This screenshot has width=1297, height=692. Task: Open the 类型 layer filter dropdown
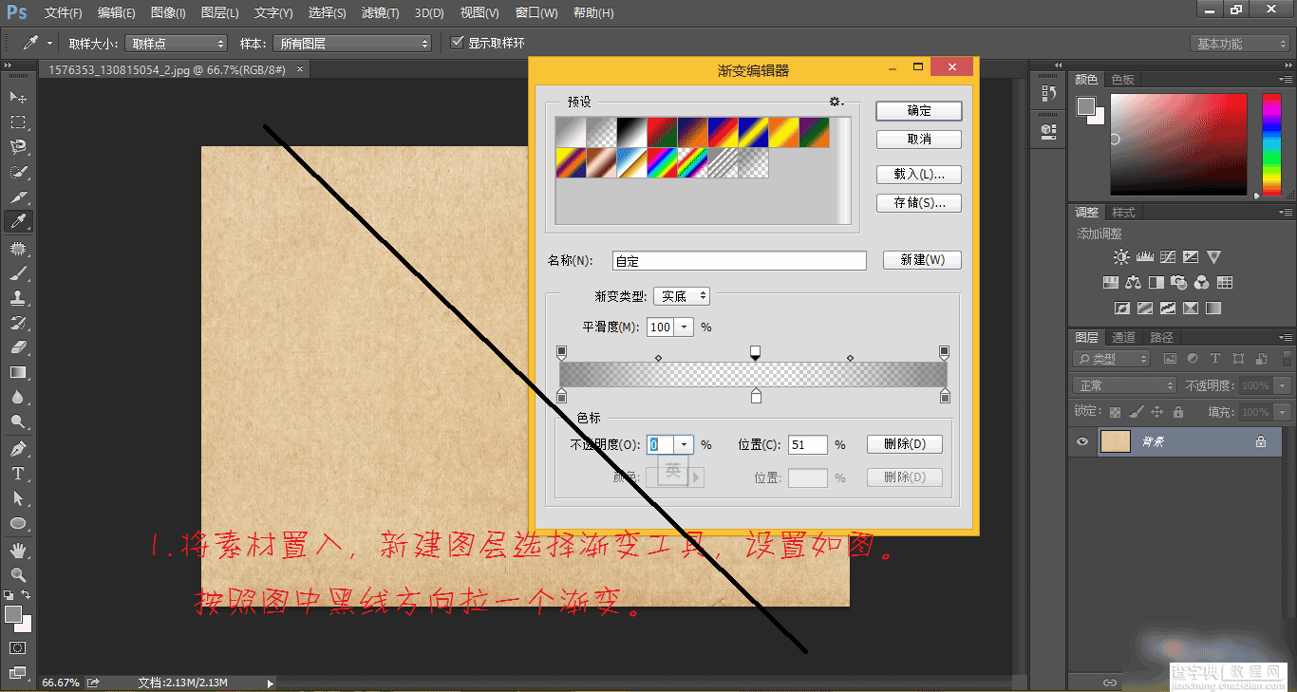coord(1111,359)
